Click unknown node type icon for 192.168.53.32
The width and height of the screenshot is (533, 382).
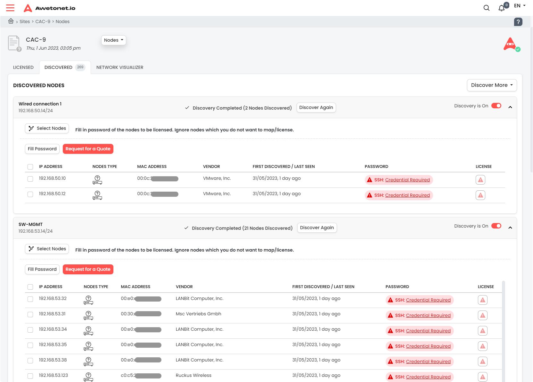(x=88, y=300)
